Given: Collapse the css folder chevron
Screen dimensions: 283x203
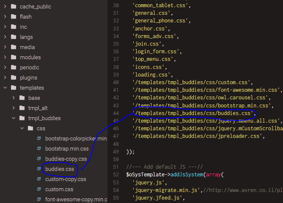Looking at the screenshot, I should pos(22,129).
